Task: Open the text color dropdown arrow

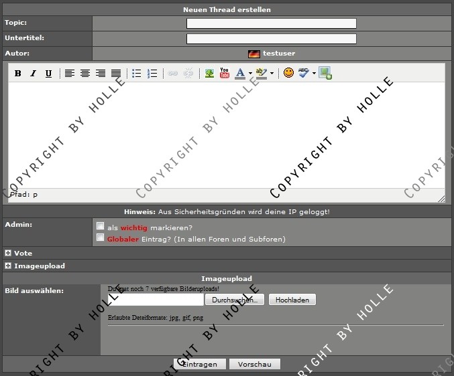Action: (250, 74)
